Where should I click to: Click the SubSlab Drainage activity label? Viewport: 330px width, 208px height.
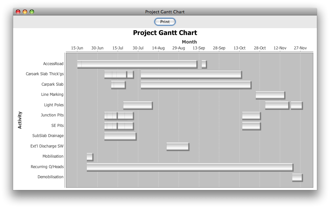coord(48,136)
